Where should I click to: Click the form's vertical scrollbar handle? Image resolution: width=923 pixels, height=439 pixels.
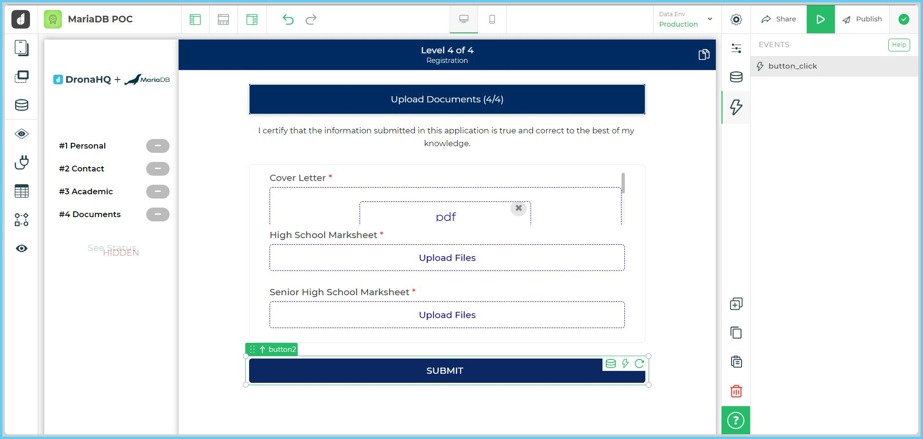(x=623, y=183)
